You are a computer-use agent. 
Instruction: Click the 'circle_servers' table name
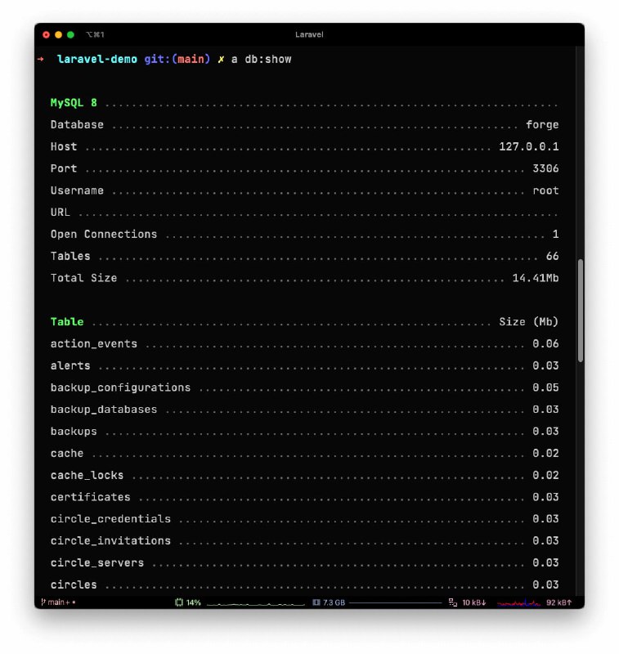(97, 562)
